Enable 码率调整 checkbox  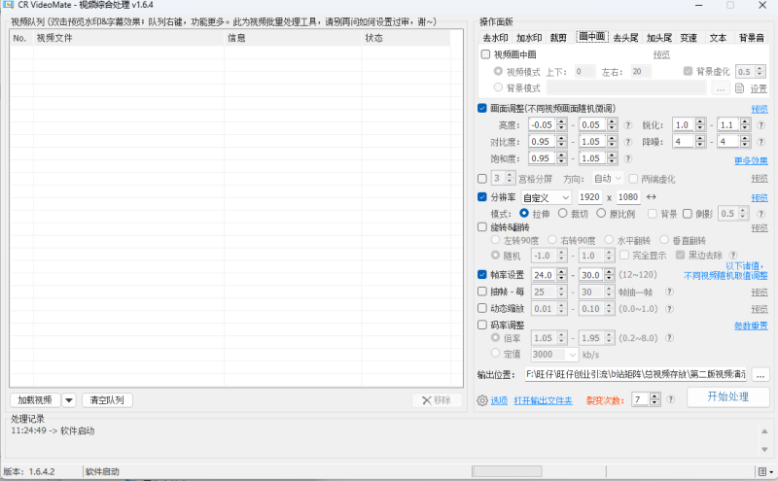481,325
